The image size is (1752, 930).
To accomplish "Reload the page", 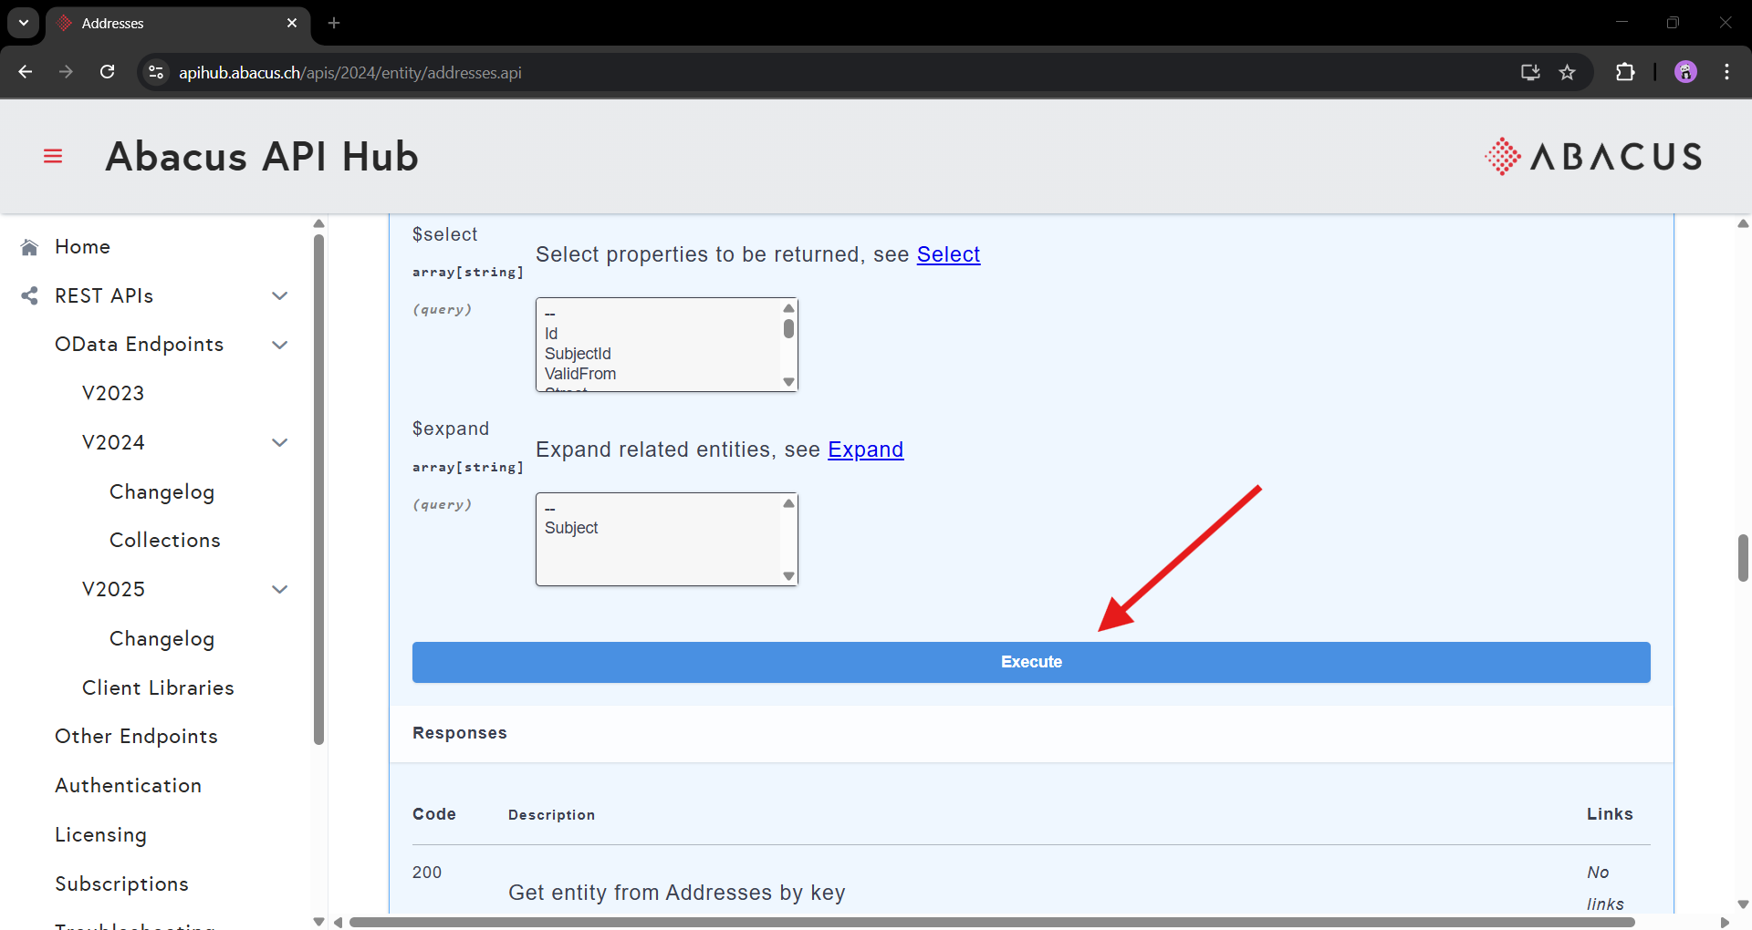I will click(107, 72).
